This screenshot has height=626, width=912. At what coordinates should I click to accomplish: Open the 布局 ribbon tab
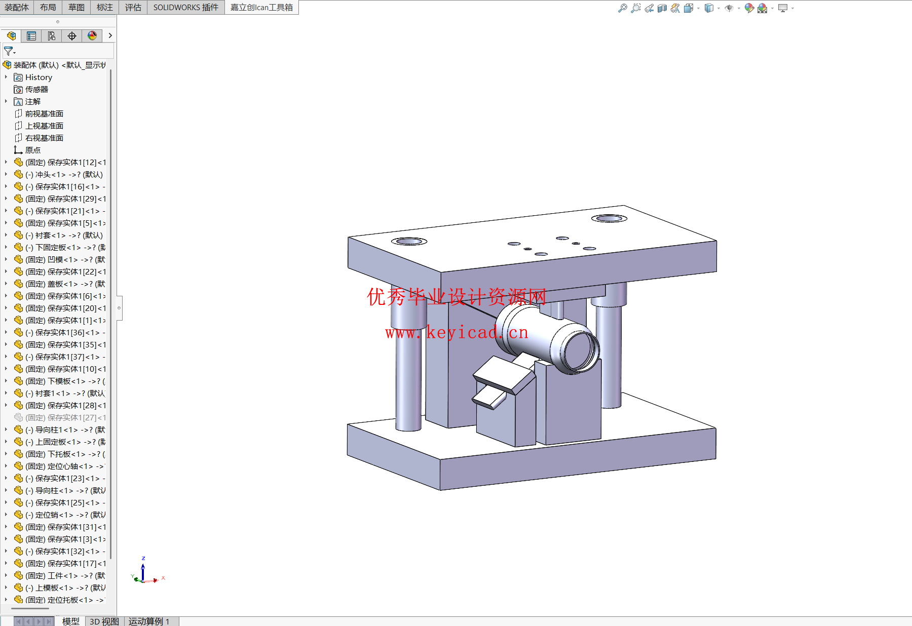(x=48, y=8)
